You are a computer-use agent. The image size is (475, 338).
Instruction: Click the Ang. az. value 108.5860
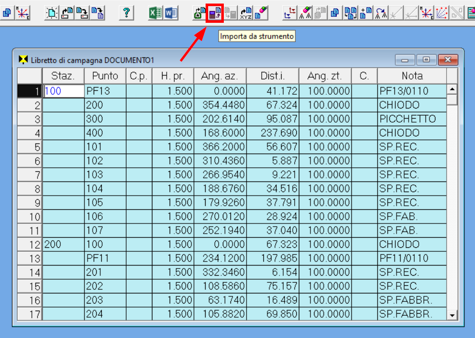pyautogui.click(x=220, y=286)
